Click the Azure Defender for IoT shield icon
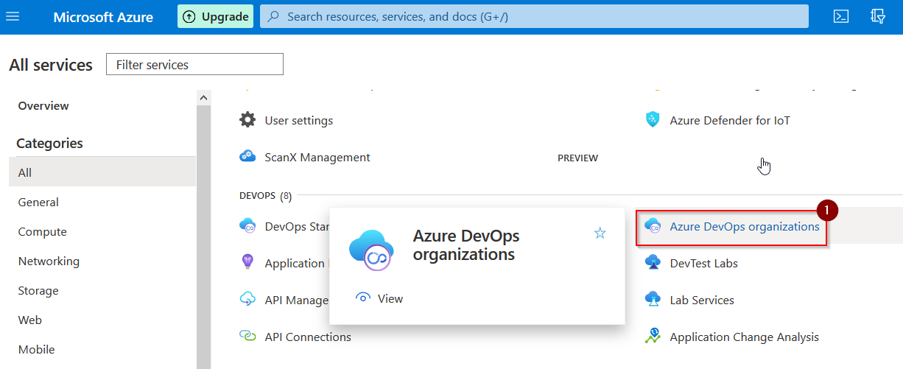Screen dimensions: 903x369 point(653,120)
